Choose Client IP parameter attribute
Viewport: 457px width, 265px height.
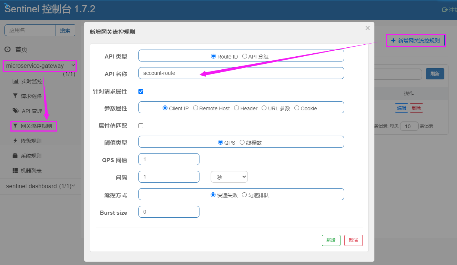click(x=165, y=108)
